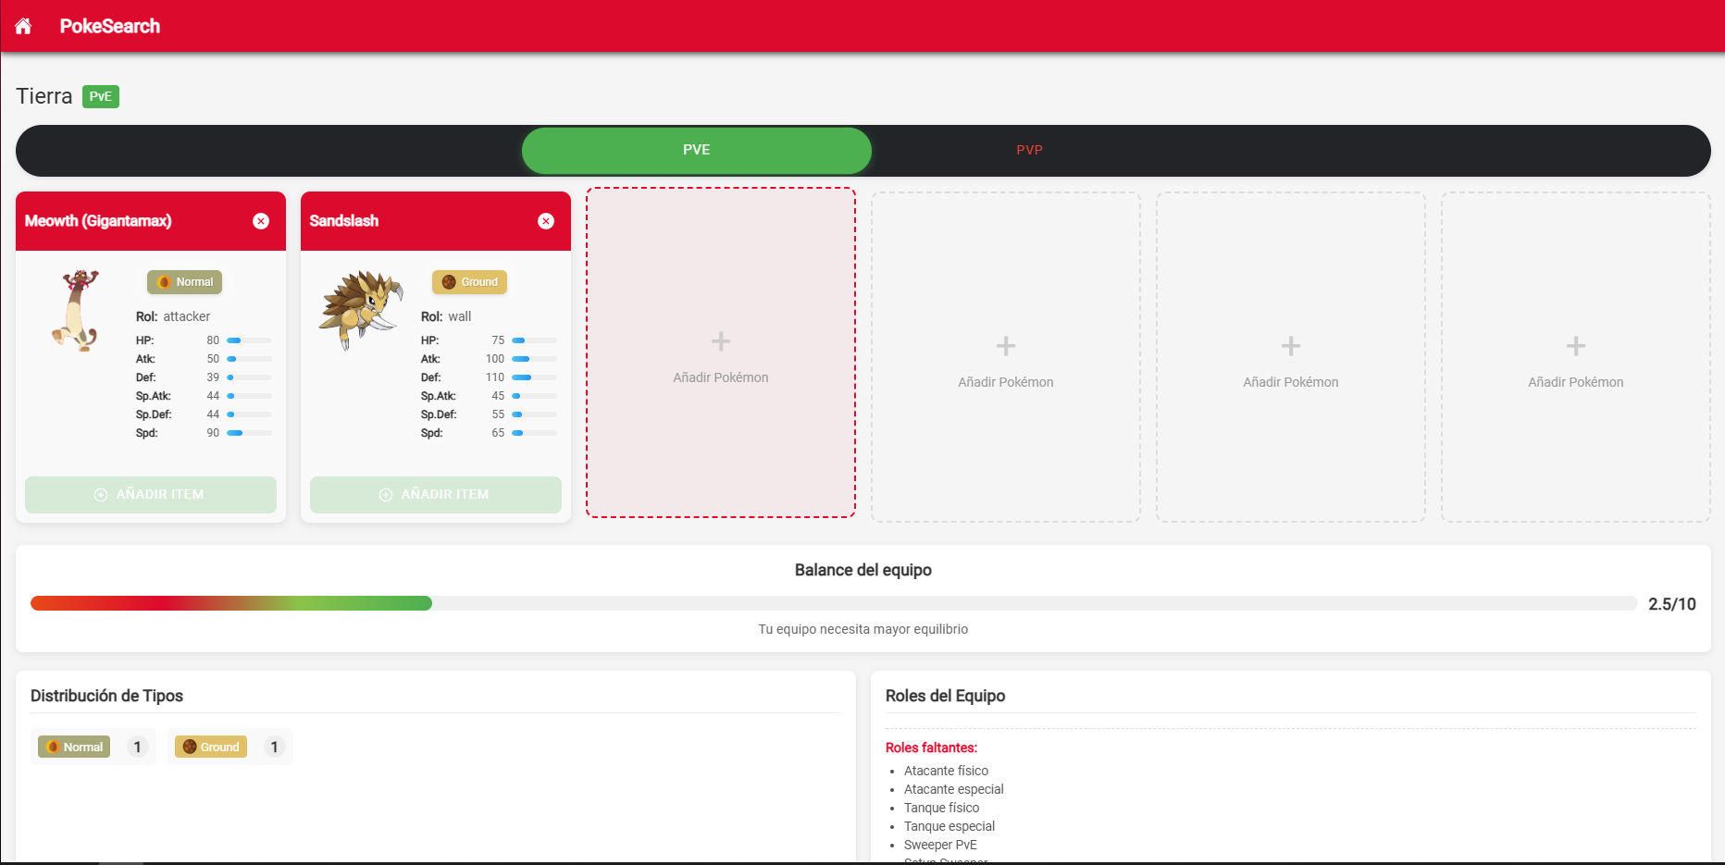Viewport: 1725px width, 865px height.
Task: Add a Pokémon in the fifth team slot
Action: [x=1291, y=357]
